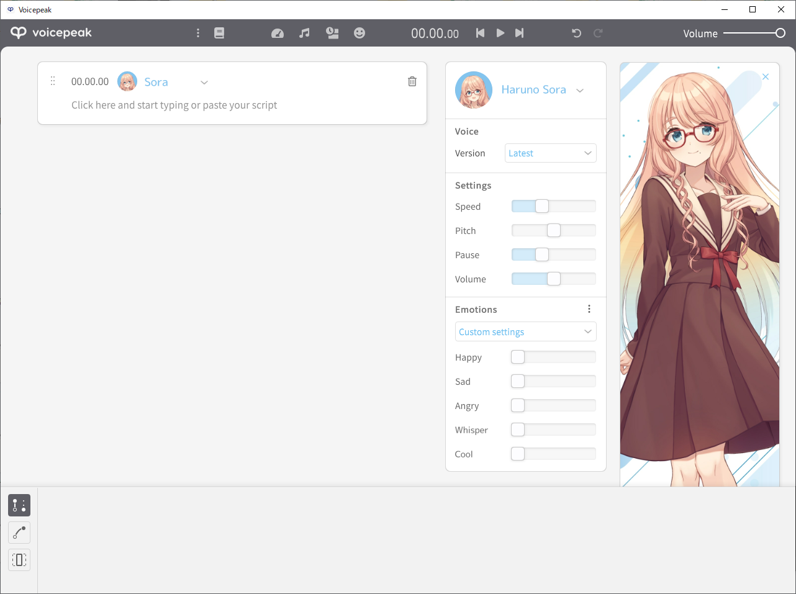
Task: Click the Haruno Sora name label
Action: tap(534, 89)
